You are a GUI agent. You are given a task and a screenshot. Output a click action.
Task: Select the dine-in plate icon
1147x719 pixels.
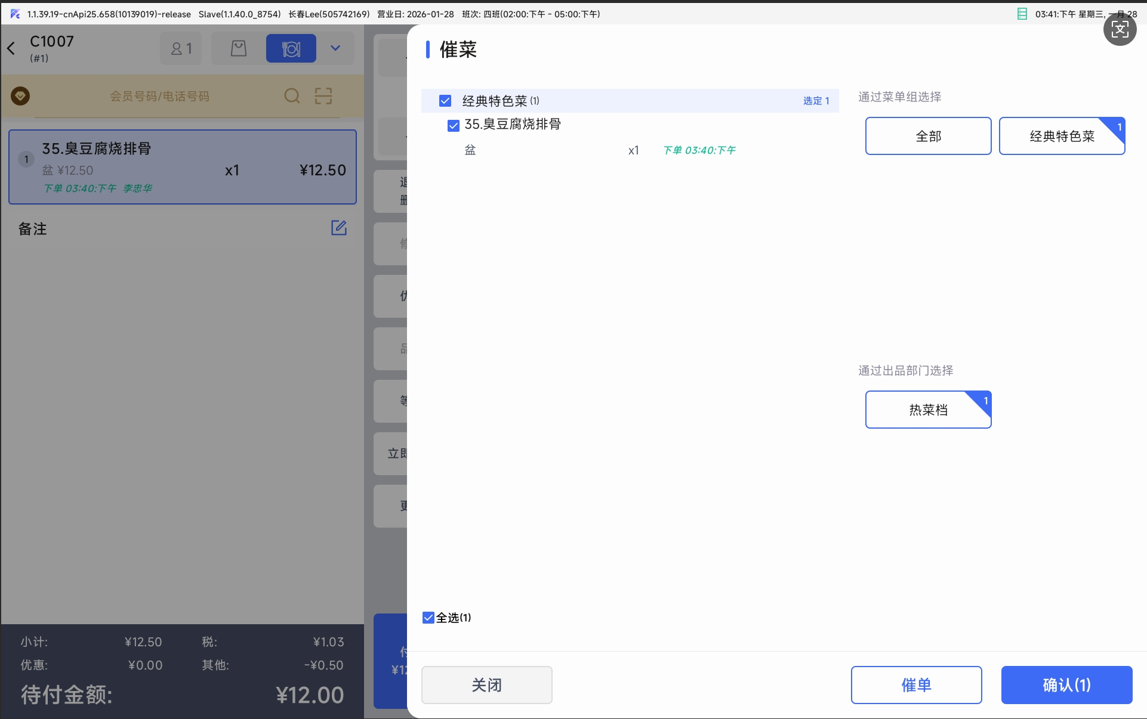tap(291, 48)
